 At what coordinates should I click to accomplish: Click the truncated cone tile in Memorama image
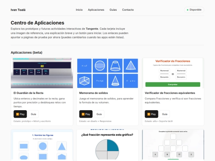coord(115,66)
